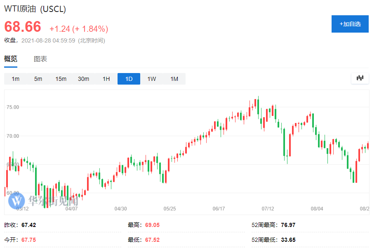
Task: Switch chart to 15m interval
Action: click(61, 79)
